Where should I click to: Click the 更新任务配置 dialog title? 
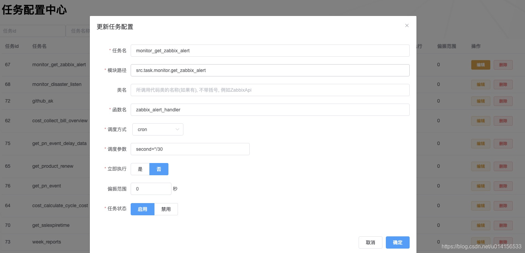click(x=115, y=27)
